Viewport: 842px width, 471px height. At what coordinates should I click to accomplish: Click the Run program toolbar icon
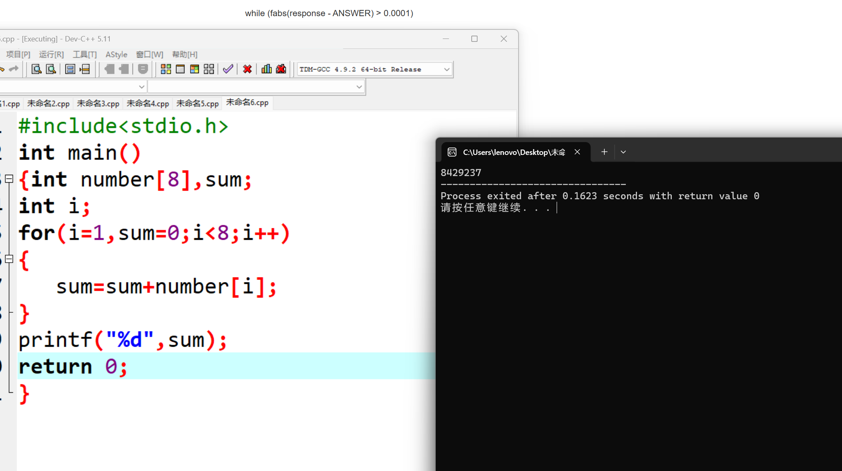180,69
